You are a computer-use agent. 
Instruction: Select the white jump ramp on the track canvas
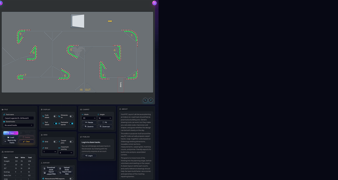point(77,21)
